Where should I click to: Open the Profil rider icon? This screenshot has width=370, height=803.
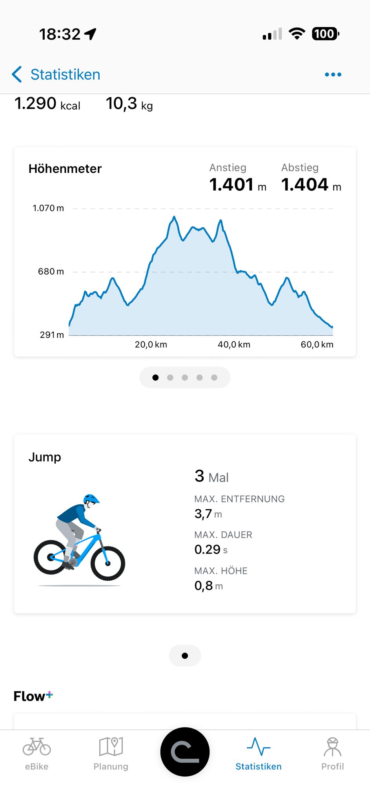(333, 746)
